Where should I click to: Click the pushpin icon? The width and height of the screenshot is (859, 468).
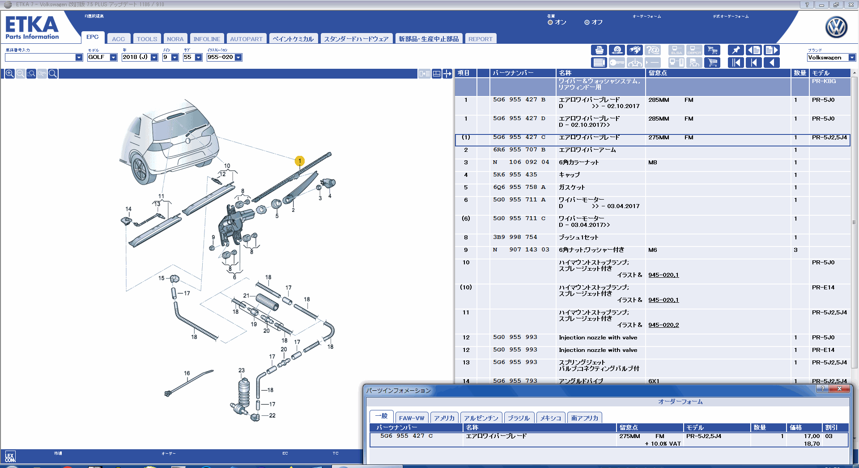(736, 50)
